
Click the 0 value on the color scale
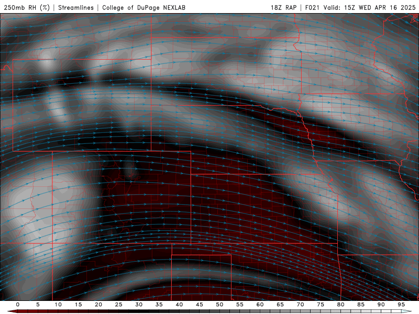(x=18, y=305)
